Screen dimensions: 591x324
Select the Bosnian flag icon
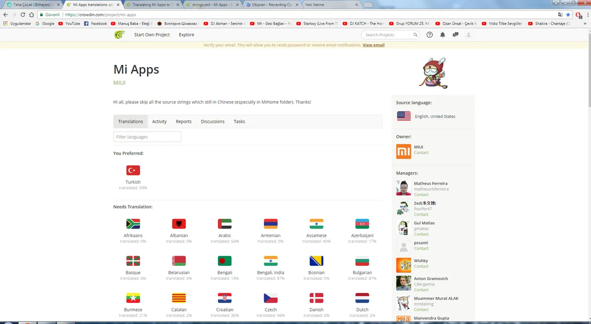(x=316, y=261)
